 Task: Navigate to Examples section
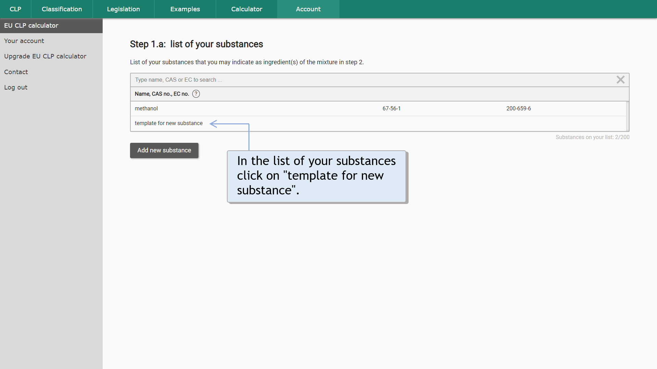pyautogui.click(x=184, y=9)
